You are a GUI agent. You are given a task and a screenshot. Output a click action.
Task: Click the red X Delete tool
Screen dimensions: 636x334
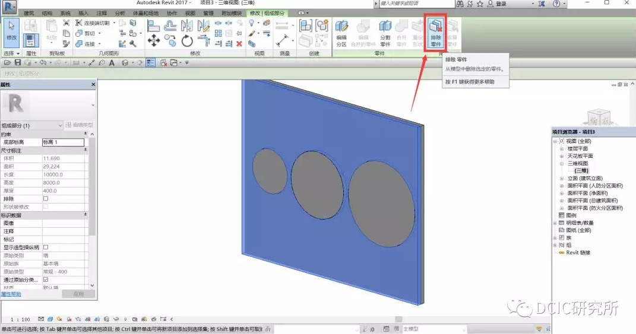point(239,44)
